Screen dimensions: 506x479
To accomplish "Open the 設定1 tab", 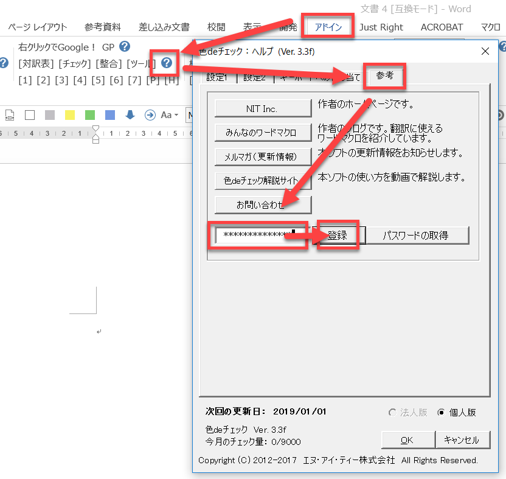I will (x=217, y=77).
